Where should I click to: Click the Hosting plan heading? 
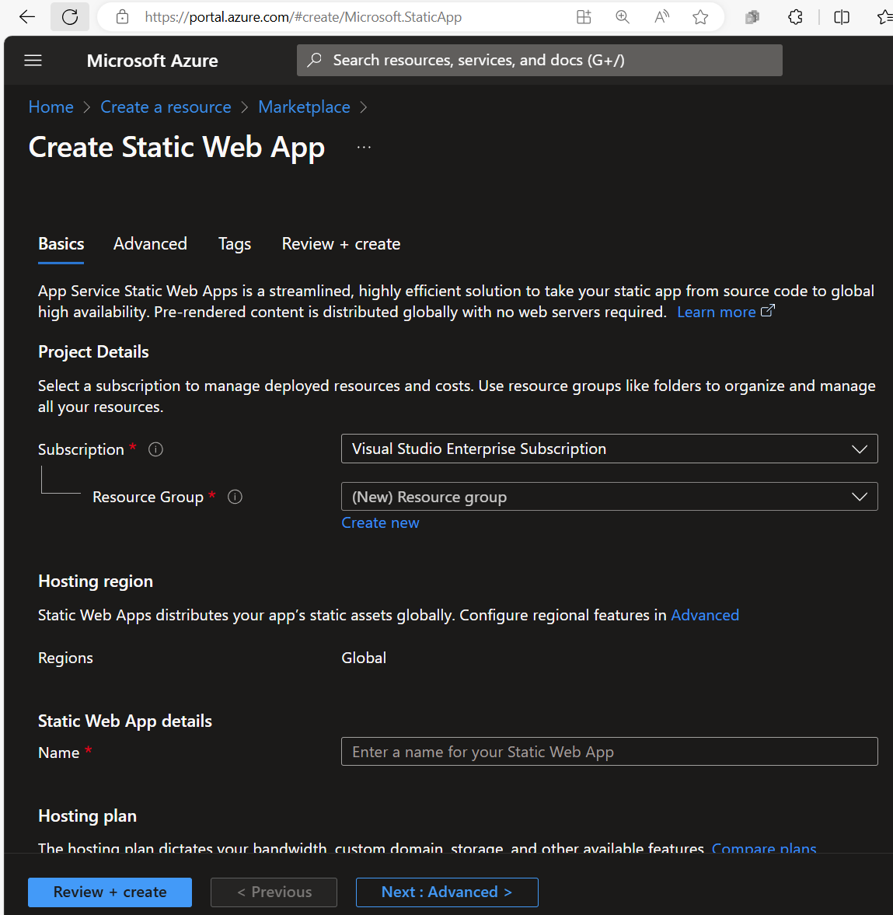[88, 815]
